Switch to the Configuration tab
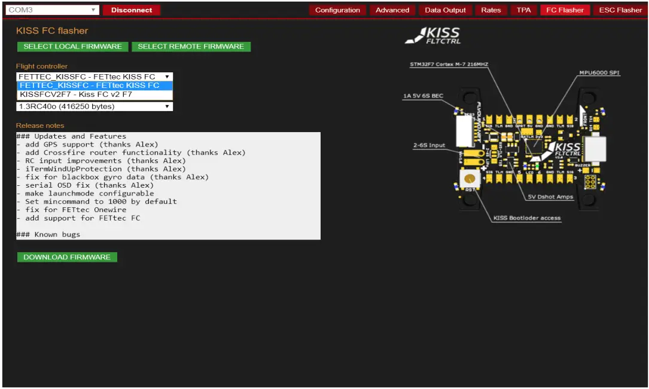The width and height of the screenshot is (649, 389). tap(337, 10)
